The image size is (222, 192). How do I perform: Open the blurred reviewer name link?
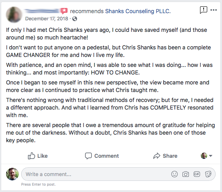pos(42,11)
